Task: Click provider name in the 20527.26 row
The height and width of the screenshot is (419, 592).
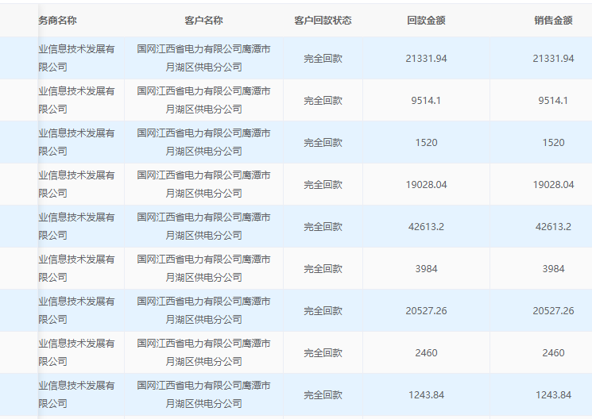Action: click(76, 310)
